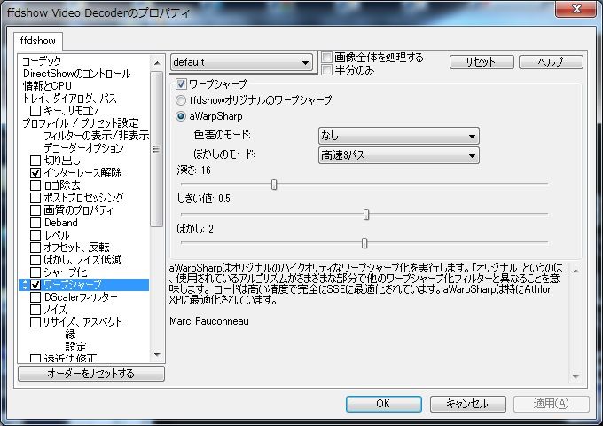Toggle the オフセット、反転 checkbox

[x=35, y=248]
